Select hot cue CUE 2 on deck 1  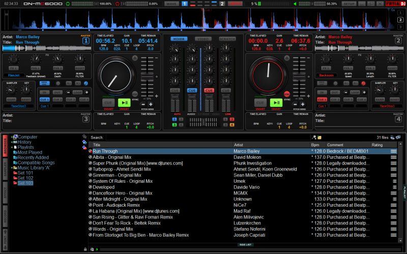pyautogui.click(x=57, y=100)
